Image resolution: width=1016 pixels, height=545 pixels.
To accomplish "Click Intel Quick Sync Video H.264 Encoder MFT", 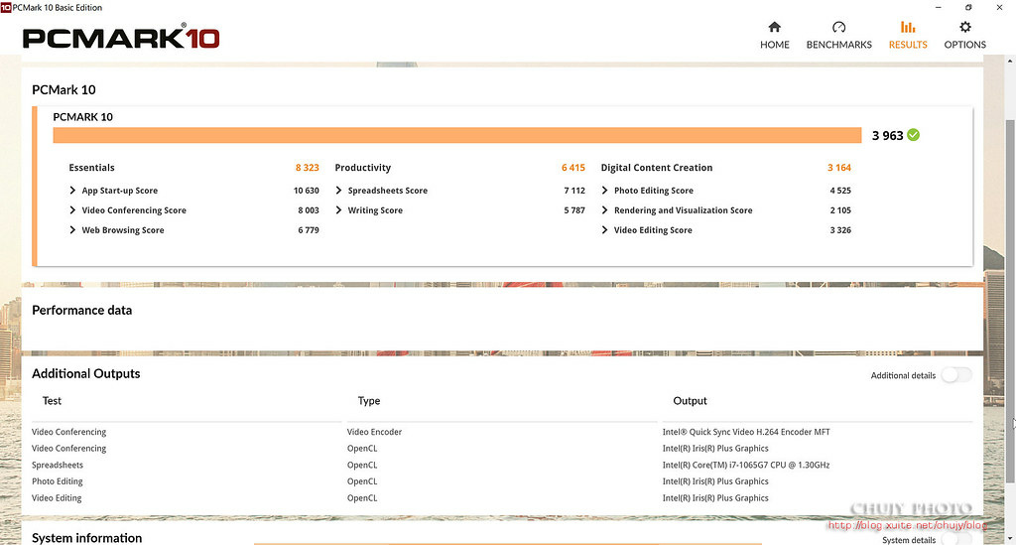I will pyautogui.click(x=746, y=432).
